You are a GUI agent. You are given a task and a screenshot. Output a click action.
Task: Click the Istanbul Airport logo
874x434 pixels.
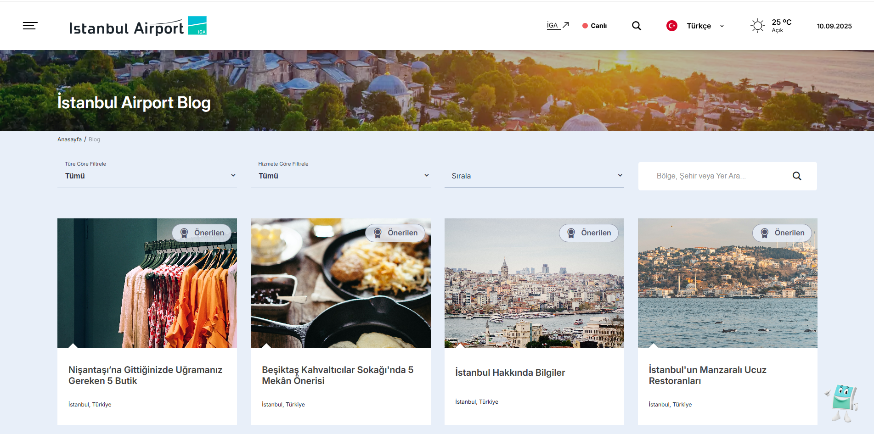pyautogui.click(x=137, y=27)
